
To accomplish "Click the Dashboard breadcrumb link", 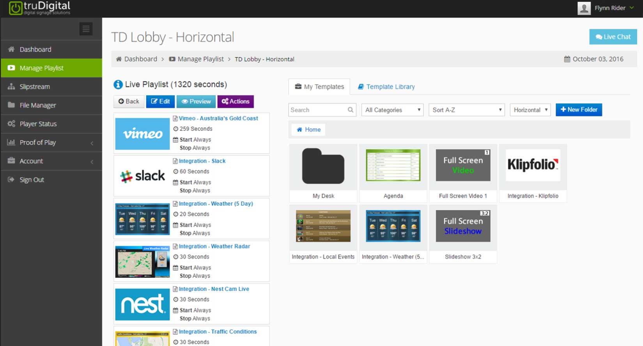I will 136,59.
